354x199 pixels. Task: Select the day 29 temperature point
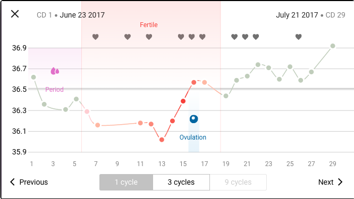click(x=333, y=46)
